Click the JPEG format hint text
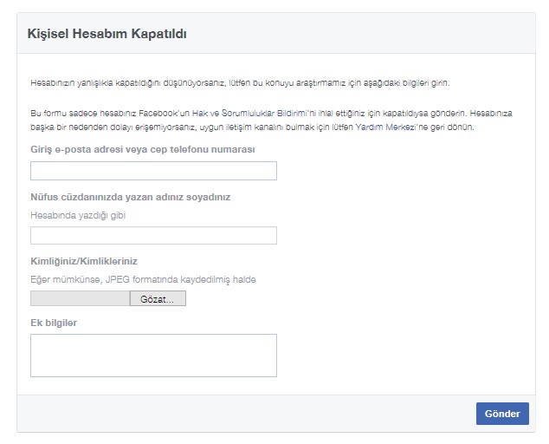This screenshot has width=549, height=444. click(143, 279)
